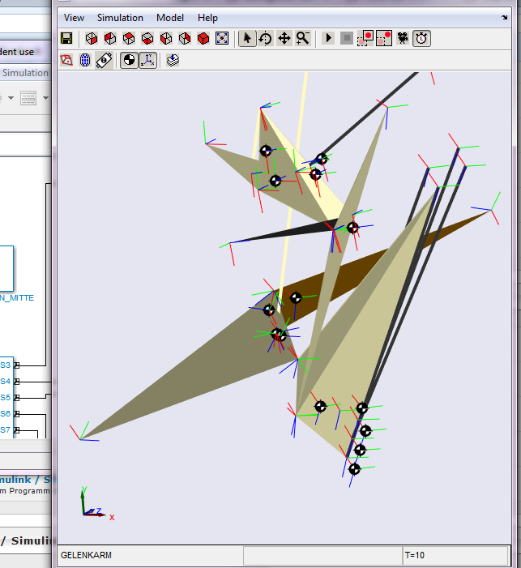The height and width of the screenshot is (568, 521).
Task: Click the T=10 time field in status bar
Action: pyautogui.click(x=454, y=555)
